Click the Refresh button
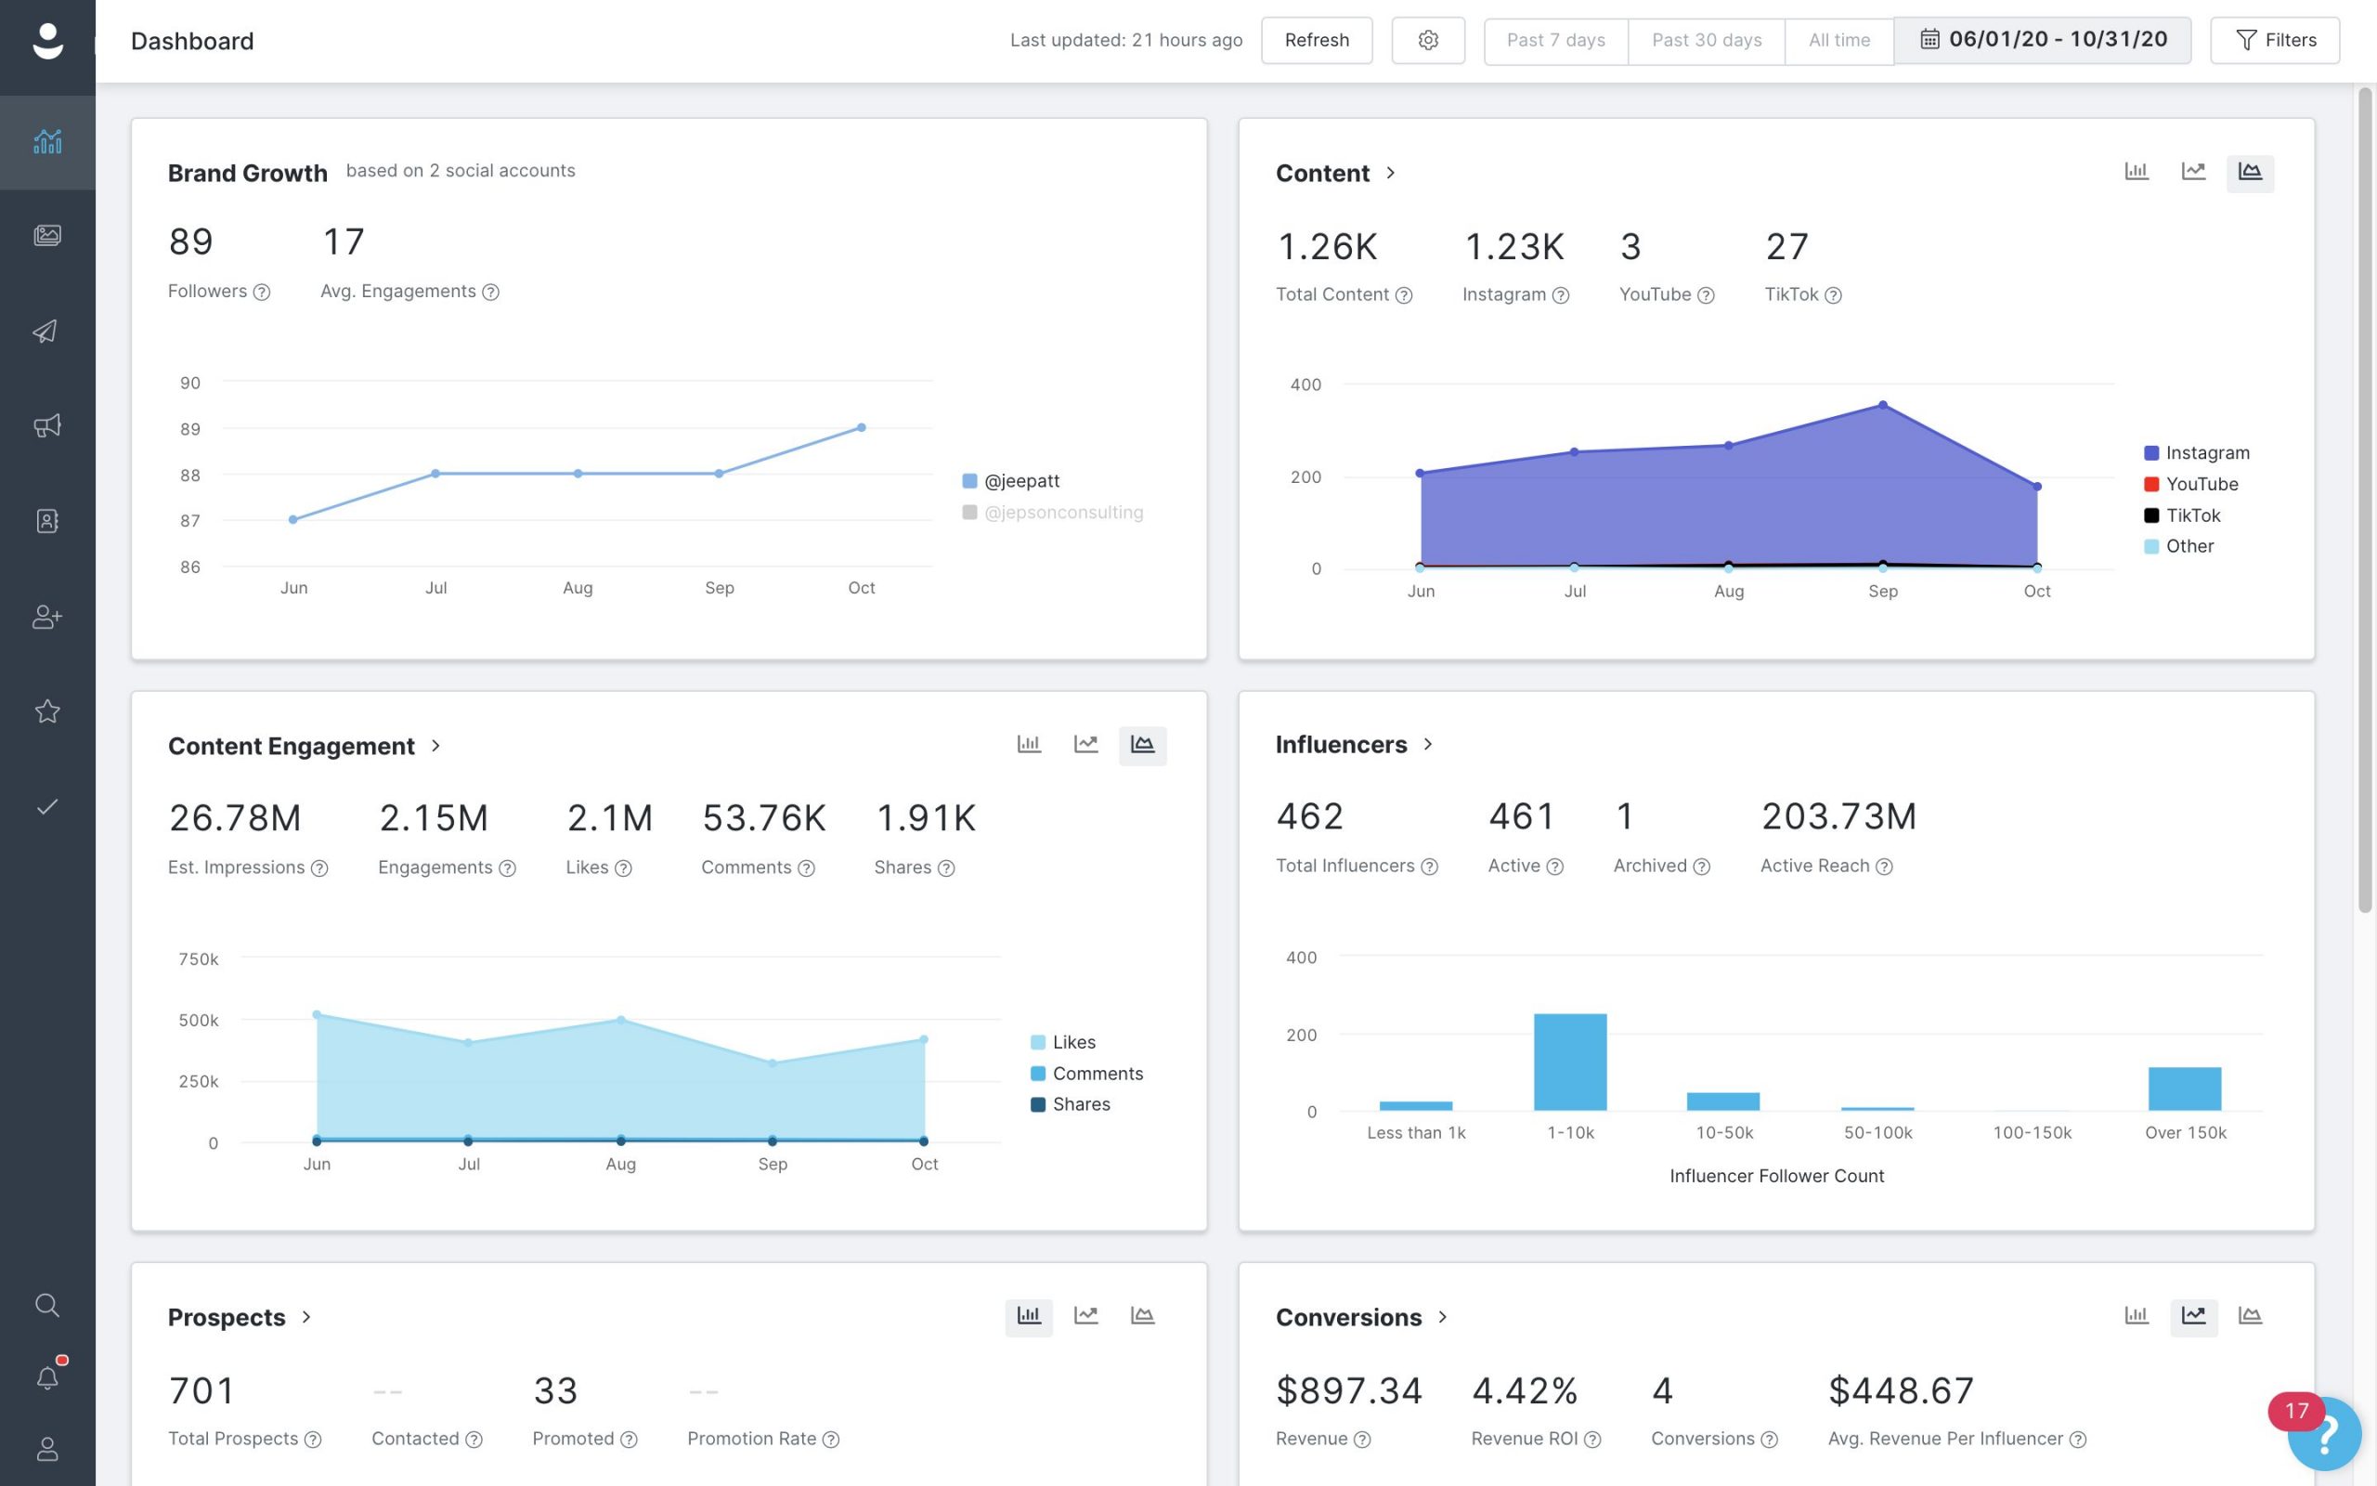This screenshot has height=1486, width=2377. [1317, 40]
